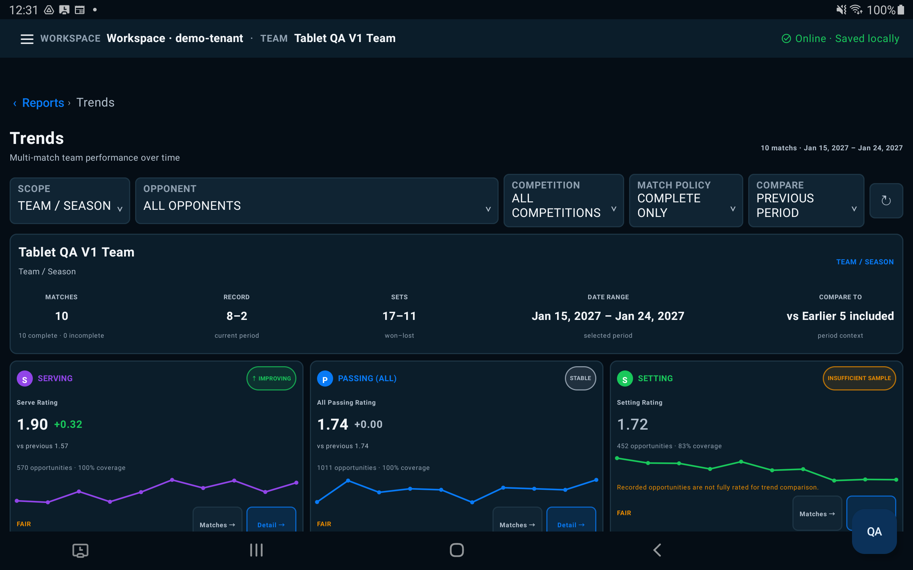913x570 pixels.
Task: Tap the purple Serving S badge
Action: click(25, 379)
